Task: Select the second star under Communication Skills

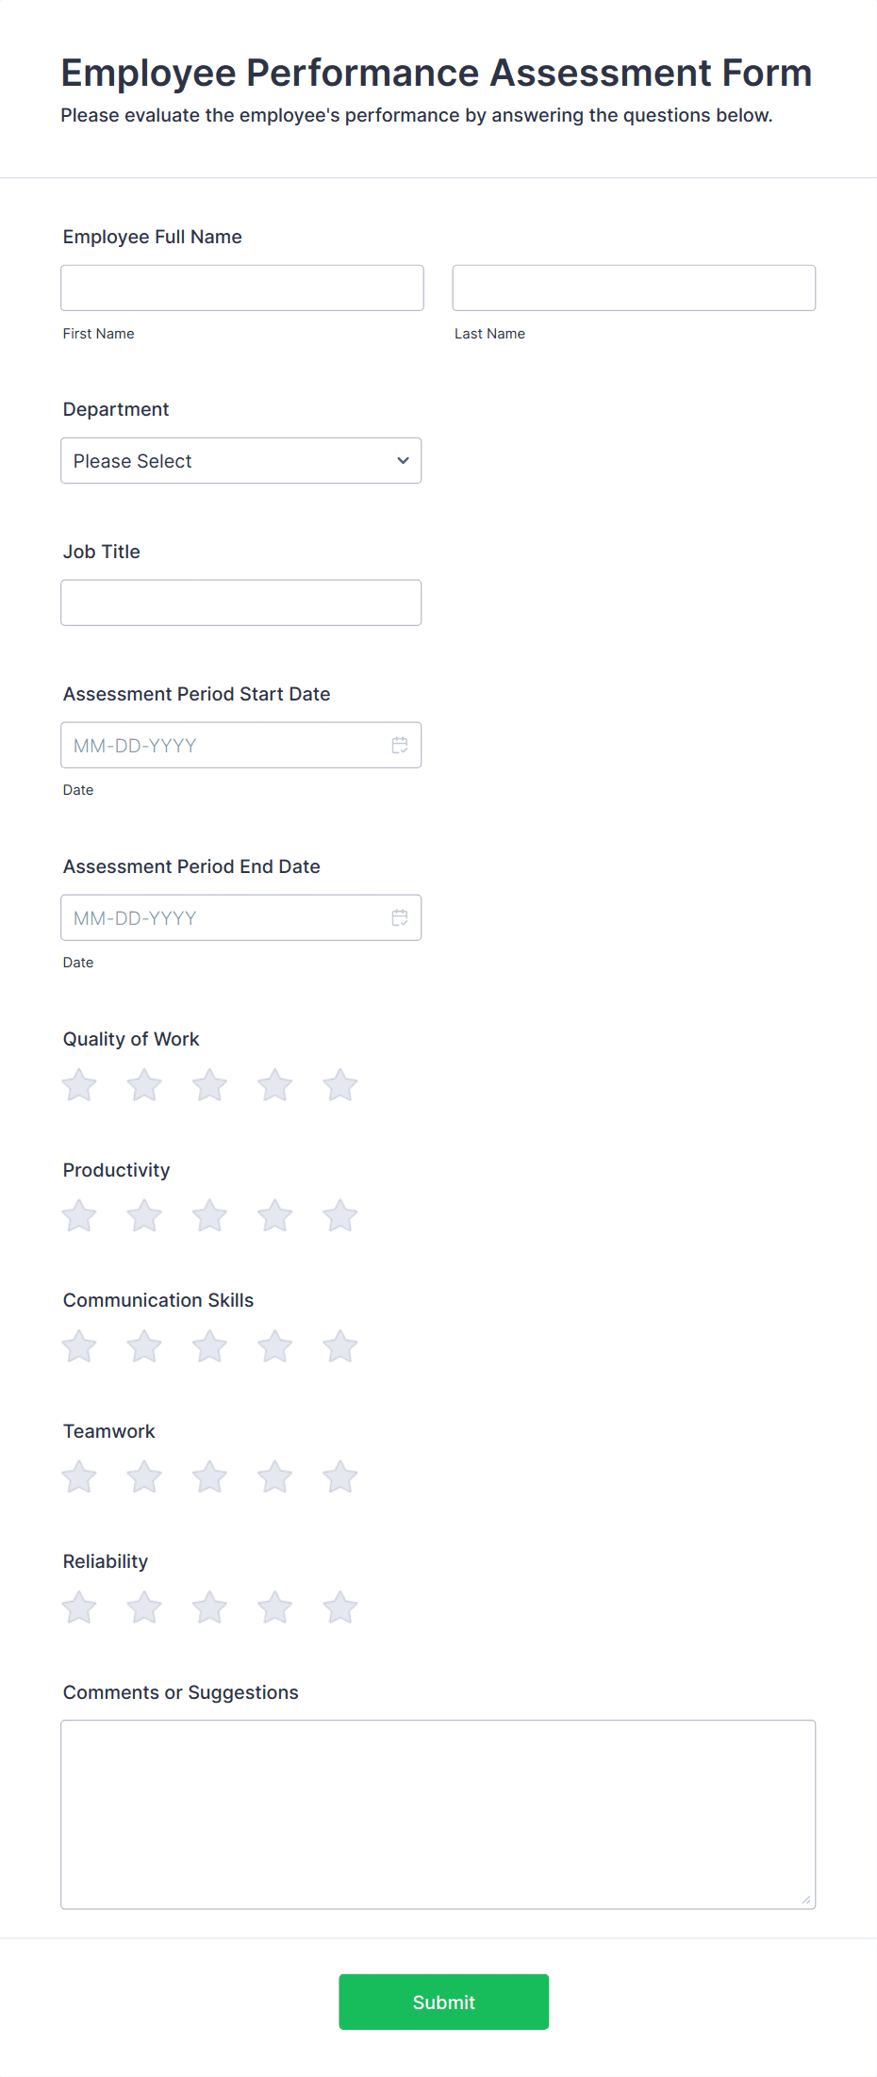Action: tap(143, 1346)
